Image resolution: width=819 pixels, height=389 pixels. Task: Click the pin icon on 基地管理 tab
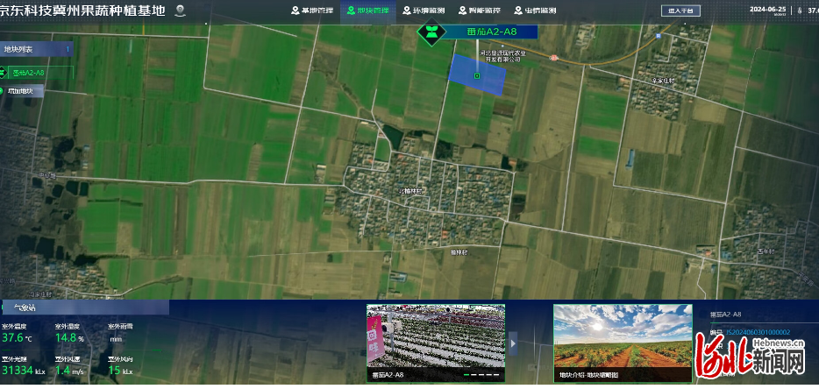click(295, 11)
